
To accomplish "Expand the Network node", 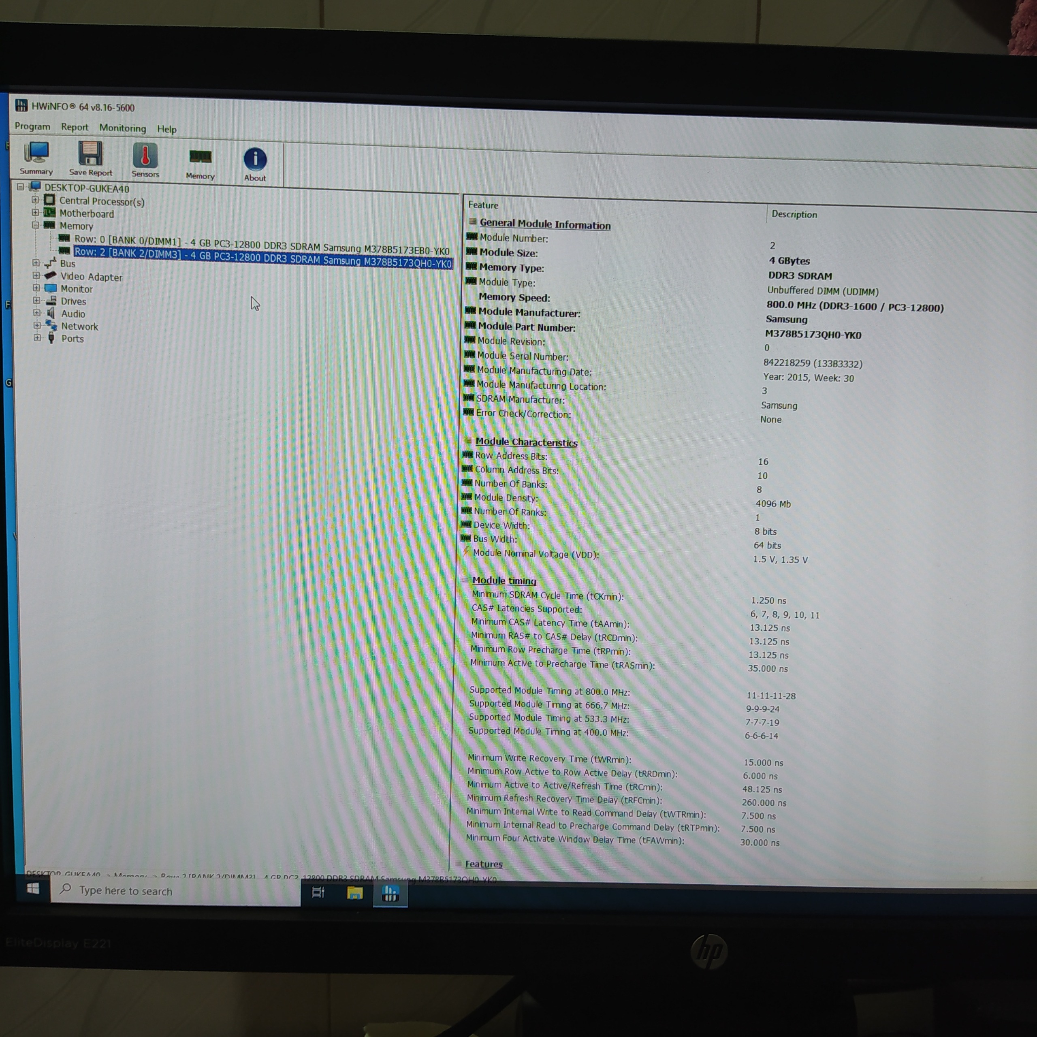I will click(x=37, y=325).
